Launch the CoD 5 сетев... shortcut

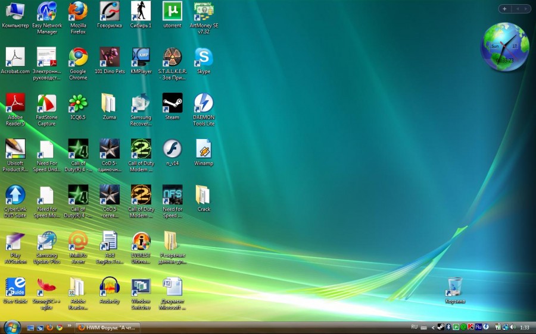click(x=110, y=201)
